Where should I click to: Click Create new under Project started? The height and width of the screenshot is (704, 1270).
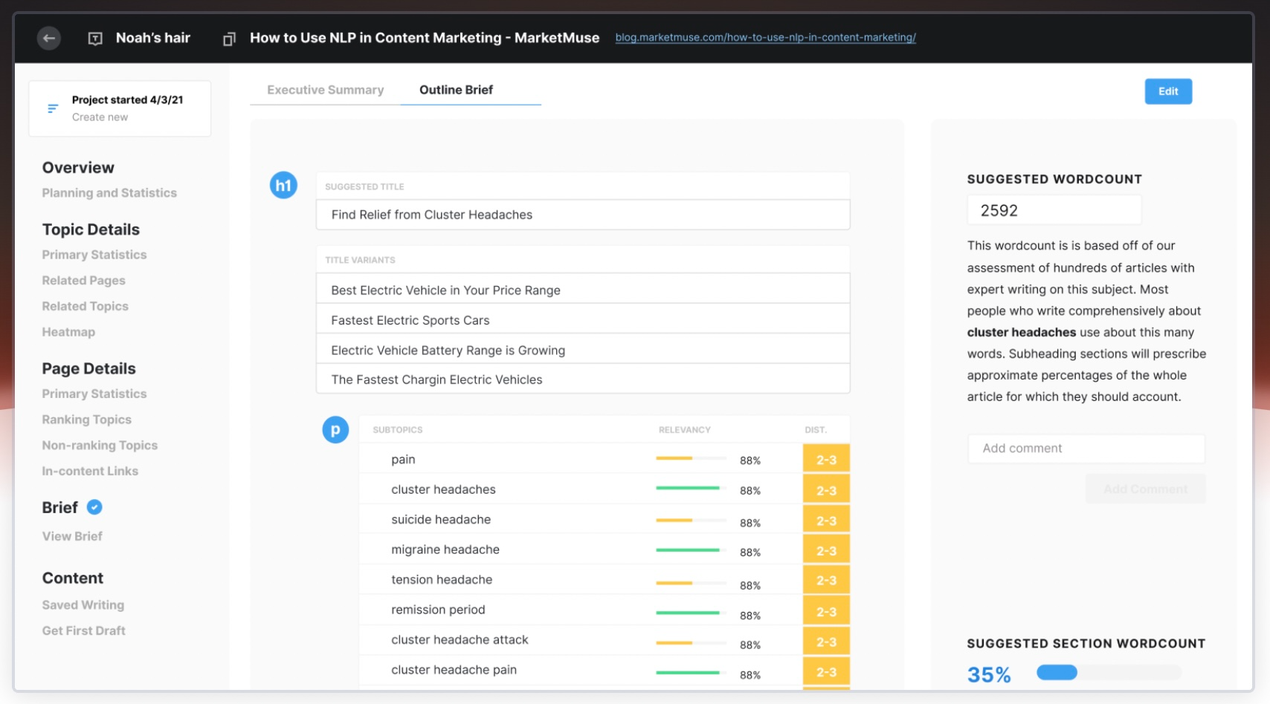[100, 117]
